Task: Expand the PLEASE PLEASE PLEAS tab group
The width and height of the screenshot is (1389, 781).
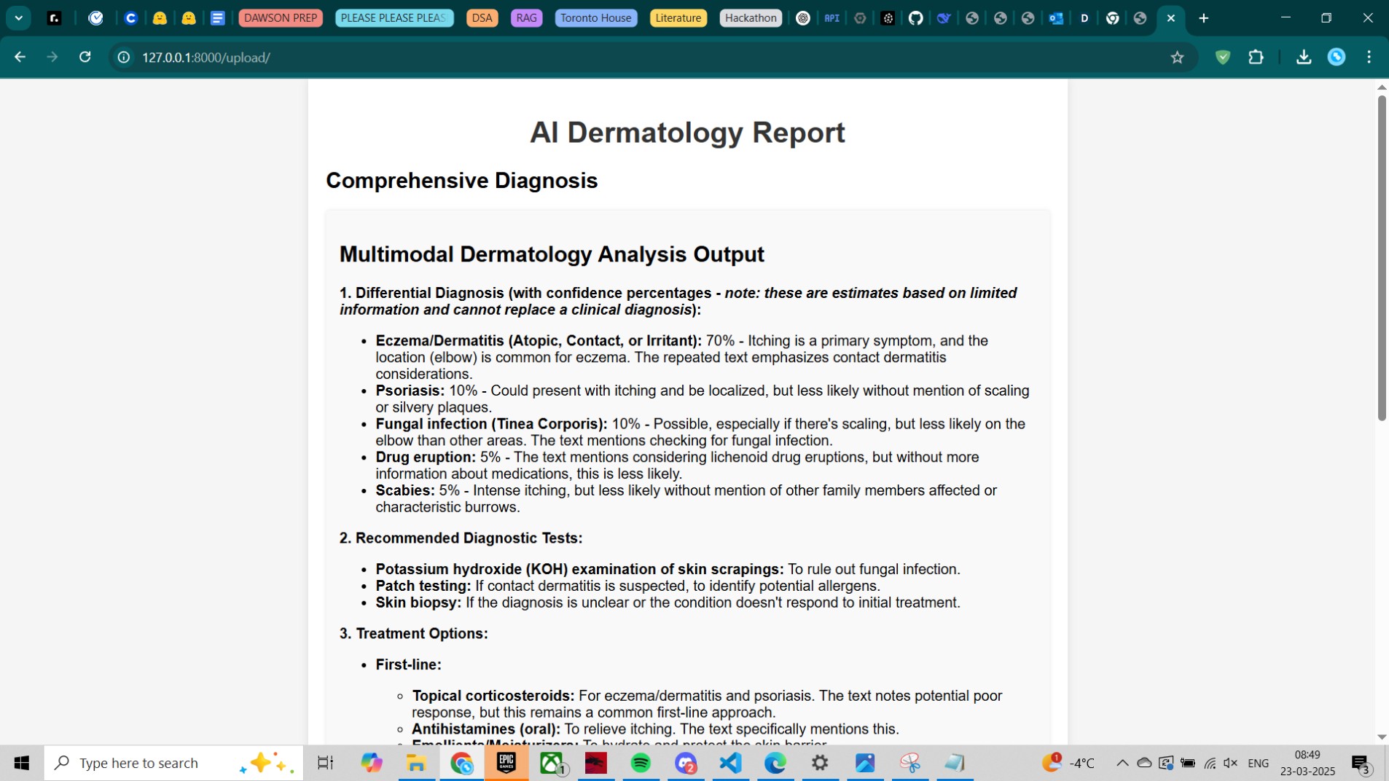Action: pyautogui.click(x=394, y=18)
